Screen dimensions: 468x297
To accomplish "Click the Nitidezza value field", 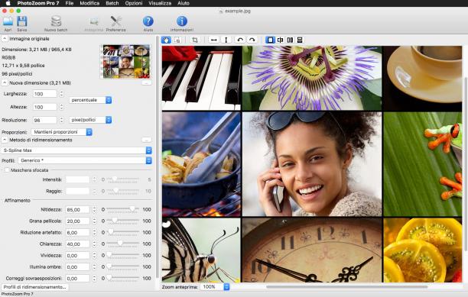I will 77,210.
